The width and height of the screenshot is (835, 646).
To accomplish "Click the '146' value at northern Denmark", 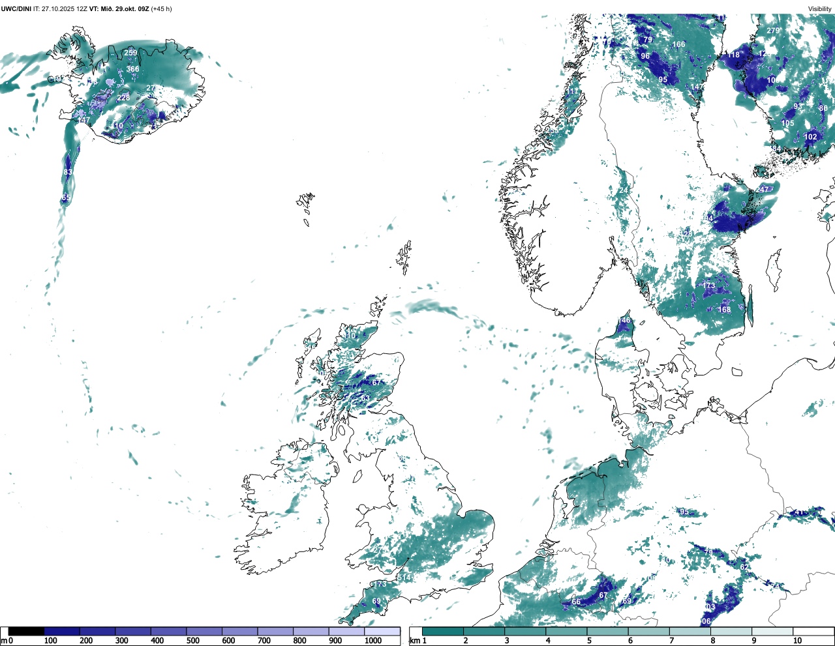I will pos(625,320).
